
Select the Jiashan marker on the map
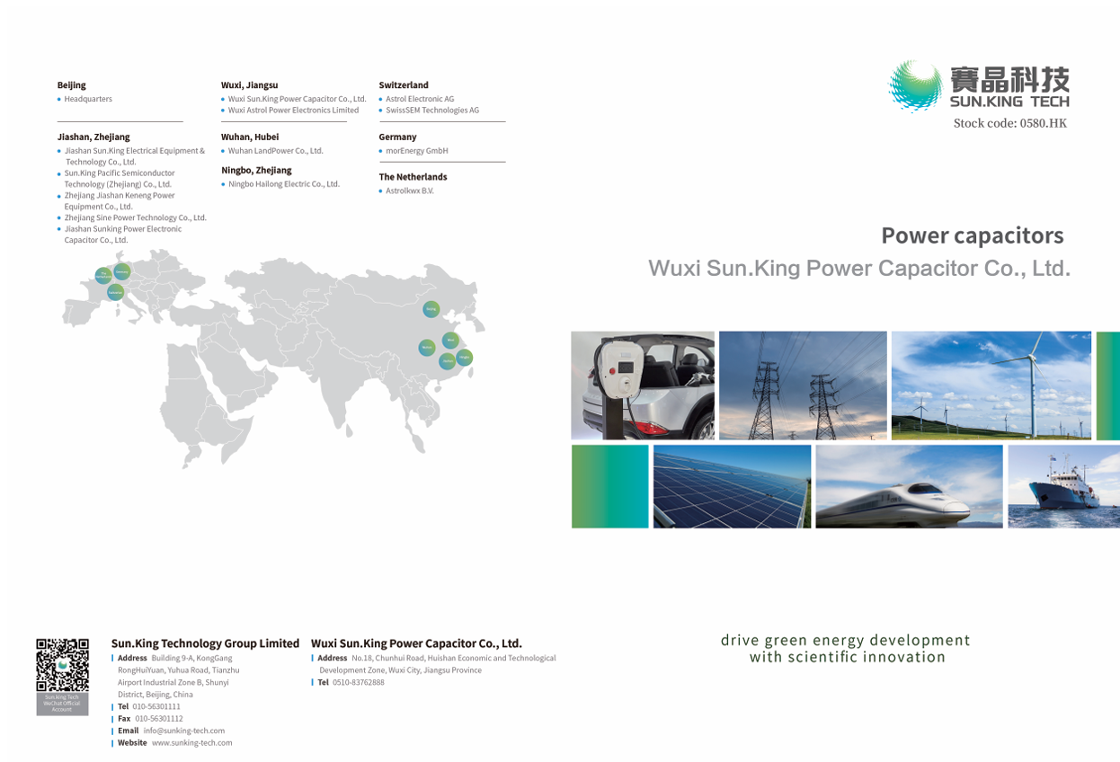447,360
